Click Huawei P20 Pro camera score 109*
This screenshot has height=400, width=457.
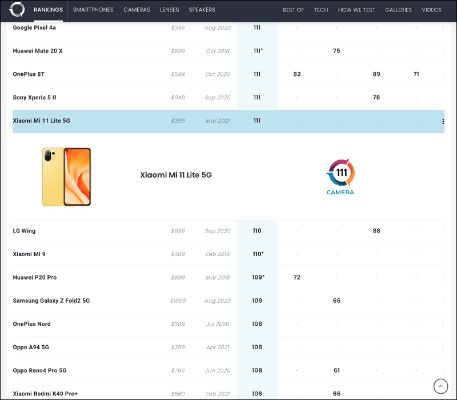point(258,277)
